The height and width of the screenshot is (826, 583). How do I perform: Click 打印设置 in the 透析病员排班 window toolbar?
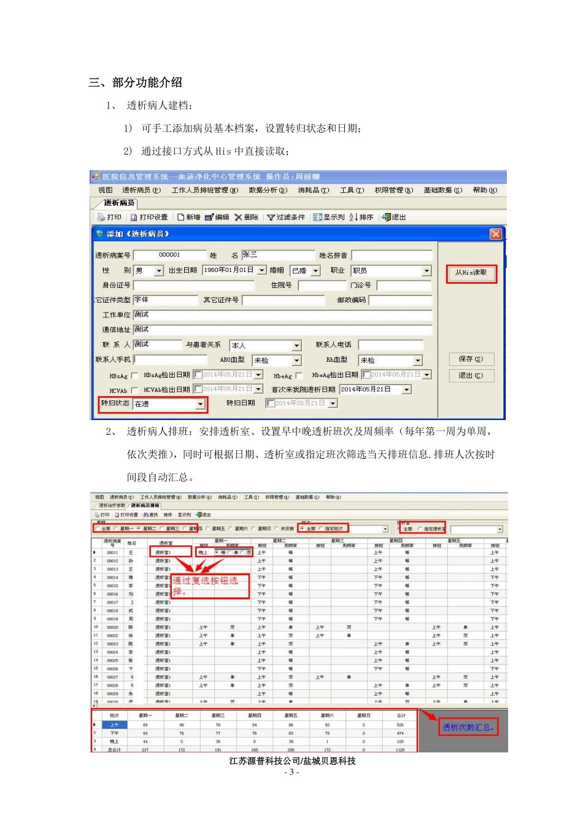pos(126,515)
